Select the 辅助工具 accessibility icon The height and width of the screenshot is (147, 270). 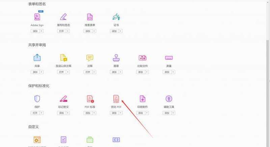[169, 99]
